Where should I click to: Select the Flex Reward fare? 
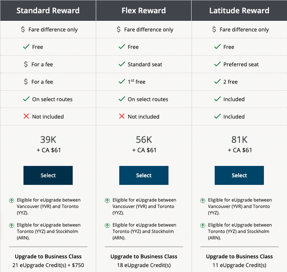tap(143, 175)
